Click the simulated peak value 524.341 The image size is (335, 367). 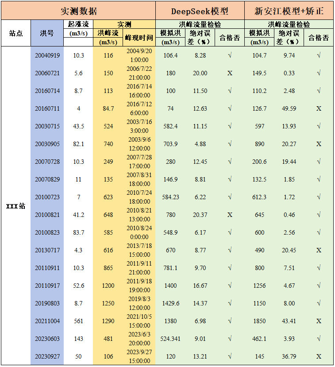tap(170, 339)
